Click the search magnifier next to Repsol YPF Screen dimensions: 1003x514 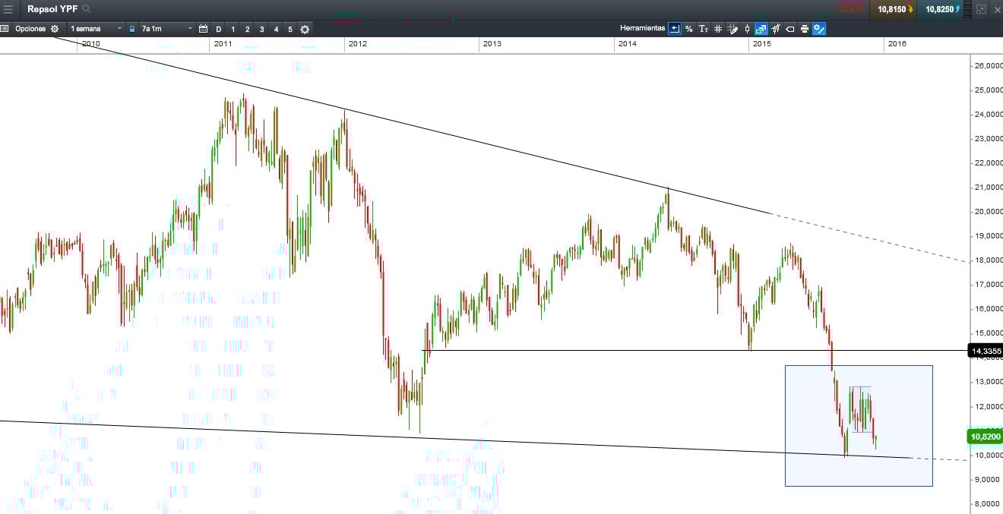(x=87, y=9)
